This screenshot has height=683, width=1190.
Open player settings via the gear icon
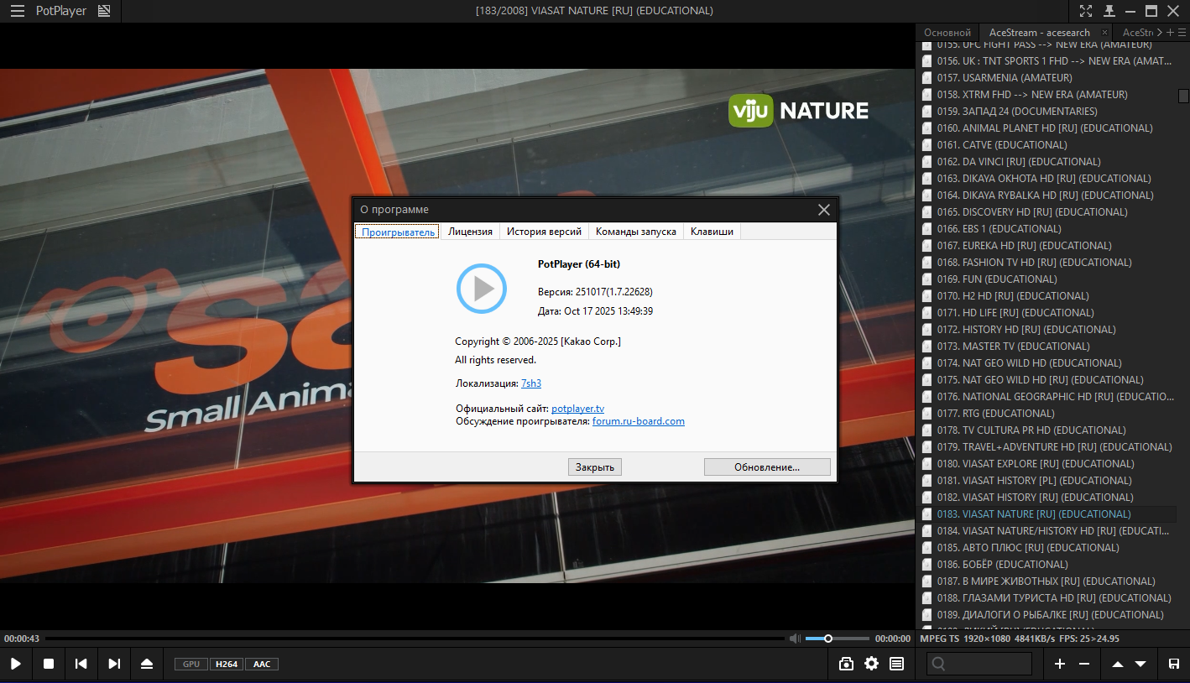872,664
